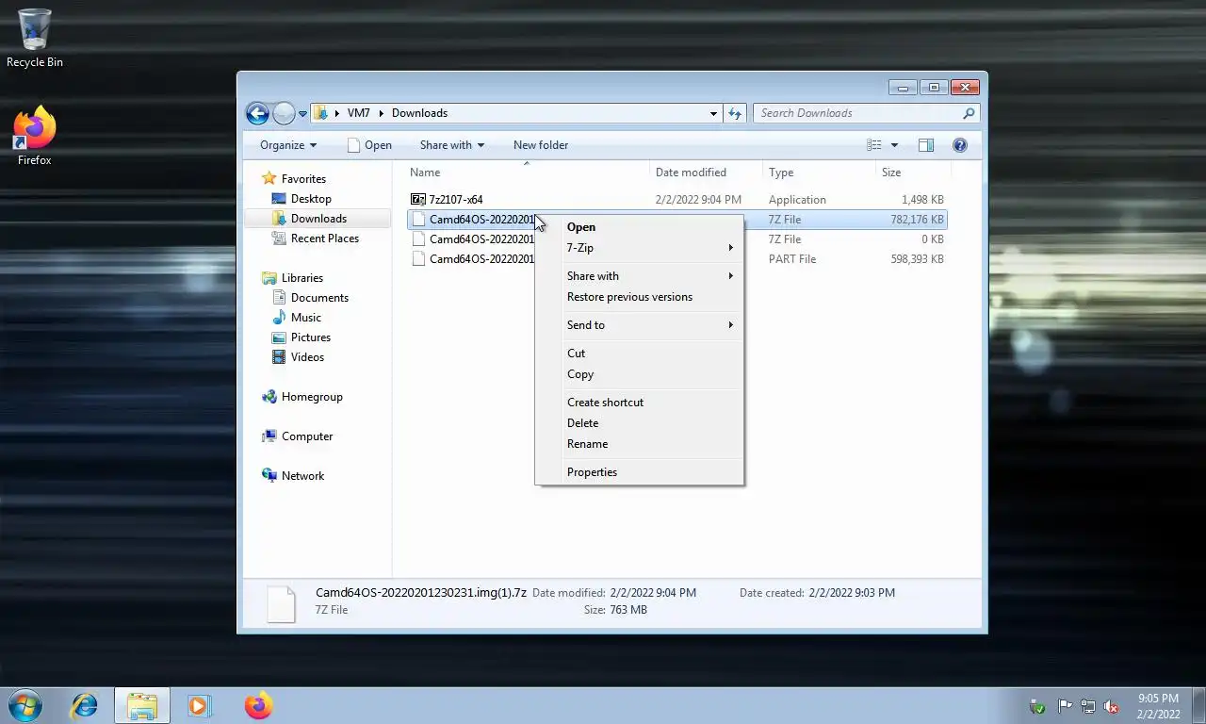This screenshot has width=1206, height=724.
Task: Click in the Search Downloads field
Action: [x=856, y=113]
